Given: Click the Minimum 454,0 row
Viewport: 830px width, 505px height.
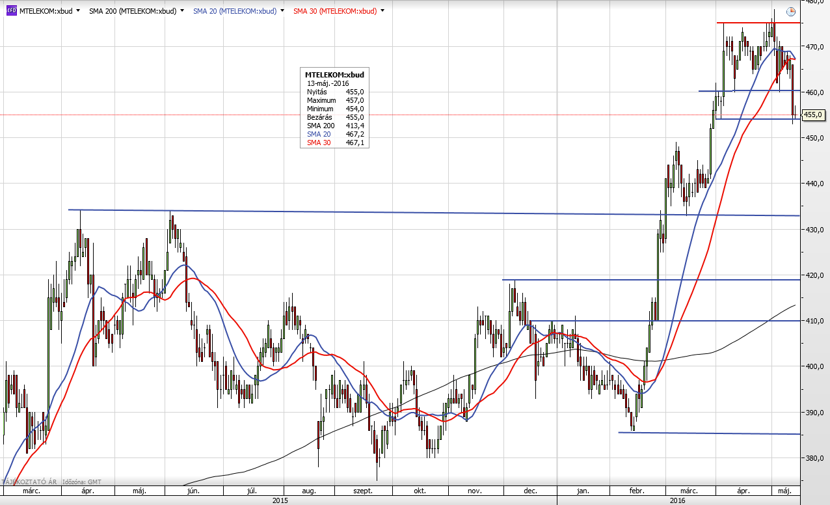Looking at the screenshot, I should [335, 109].
